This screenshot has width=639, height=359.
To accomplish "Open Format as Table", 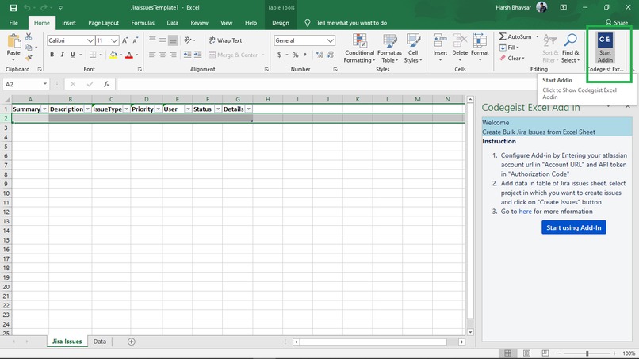I will pyautogui.click(x=389, y=48).
